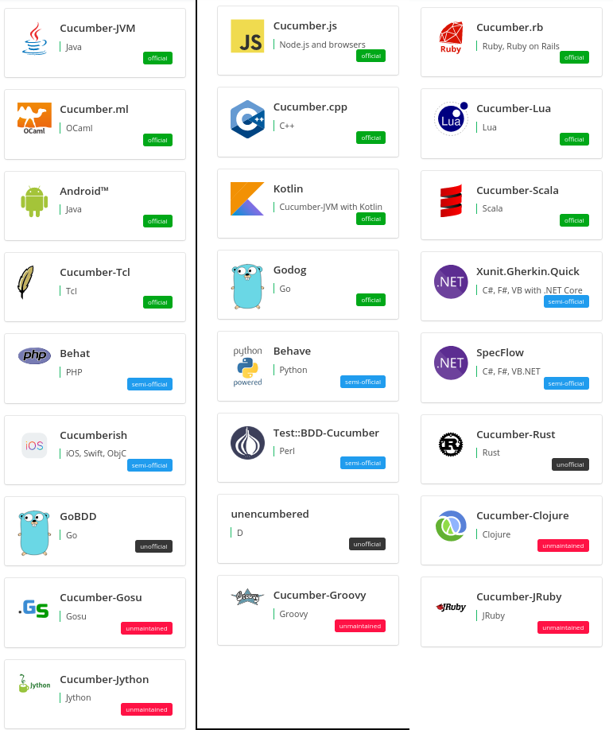613x730 pixels.
Task: Click the unofficial badge on Cucumber-Rust card
Action: click(570, 464)
